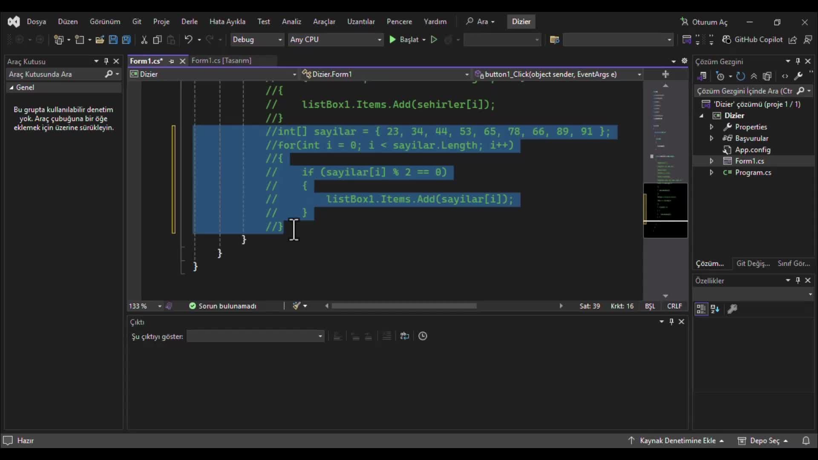This screenshot has height=460, width=818.
Task: Open the Uzantılar menu
Action: (x=361, y=21)
